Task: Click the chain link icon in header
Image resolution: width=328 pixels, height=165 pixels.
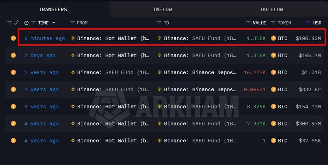Action: pyautogui.click(x=16, y=23)
